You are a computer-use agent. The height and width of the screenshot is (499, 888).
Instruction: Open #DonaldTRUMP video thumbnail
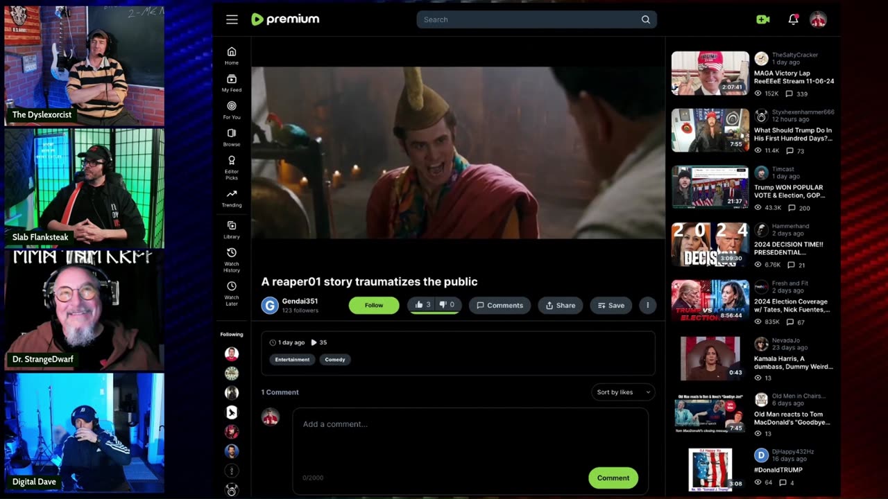coord(710,470)
